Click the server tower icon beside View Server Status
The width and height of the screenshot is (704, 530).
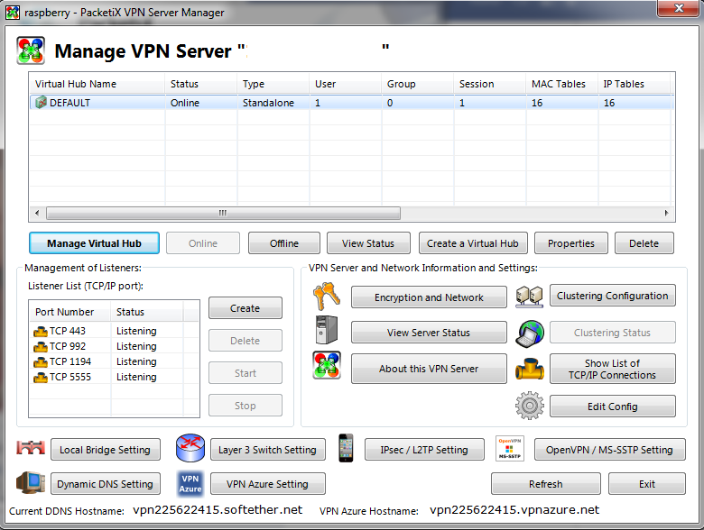[327, 330]
